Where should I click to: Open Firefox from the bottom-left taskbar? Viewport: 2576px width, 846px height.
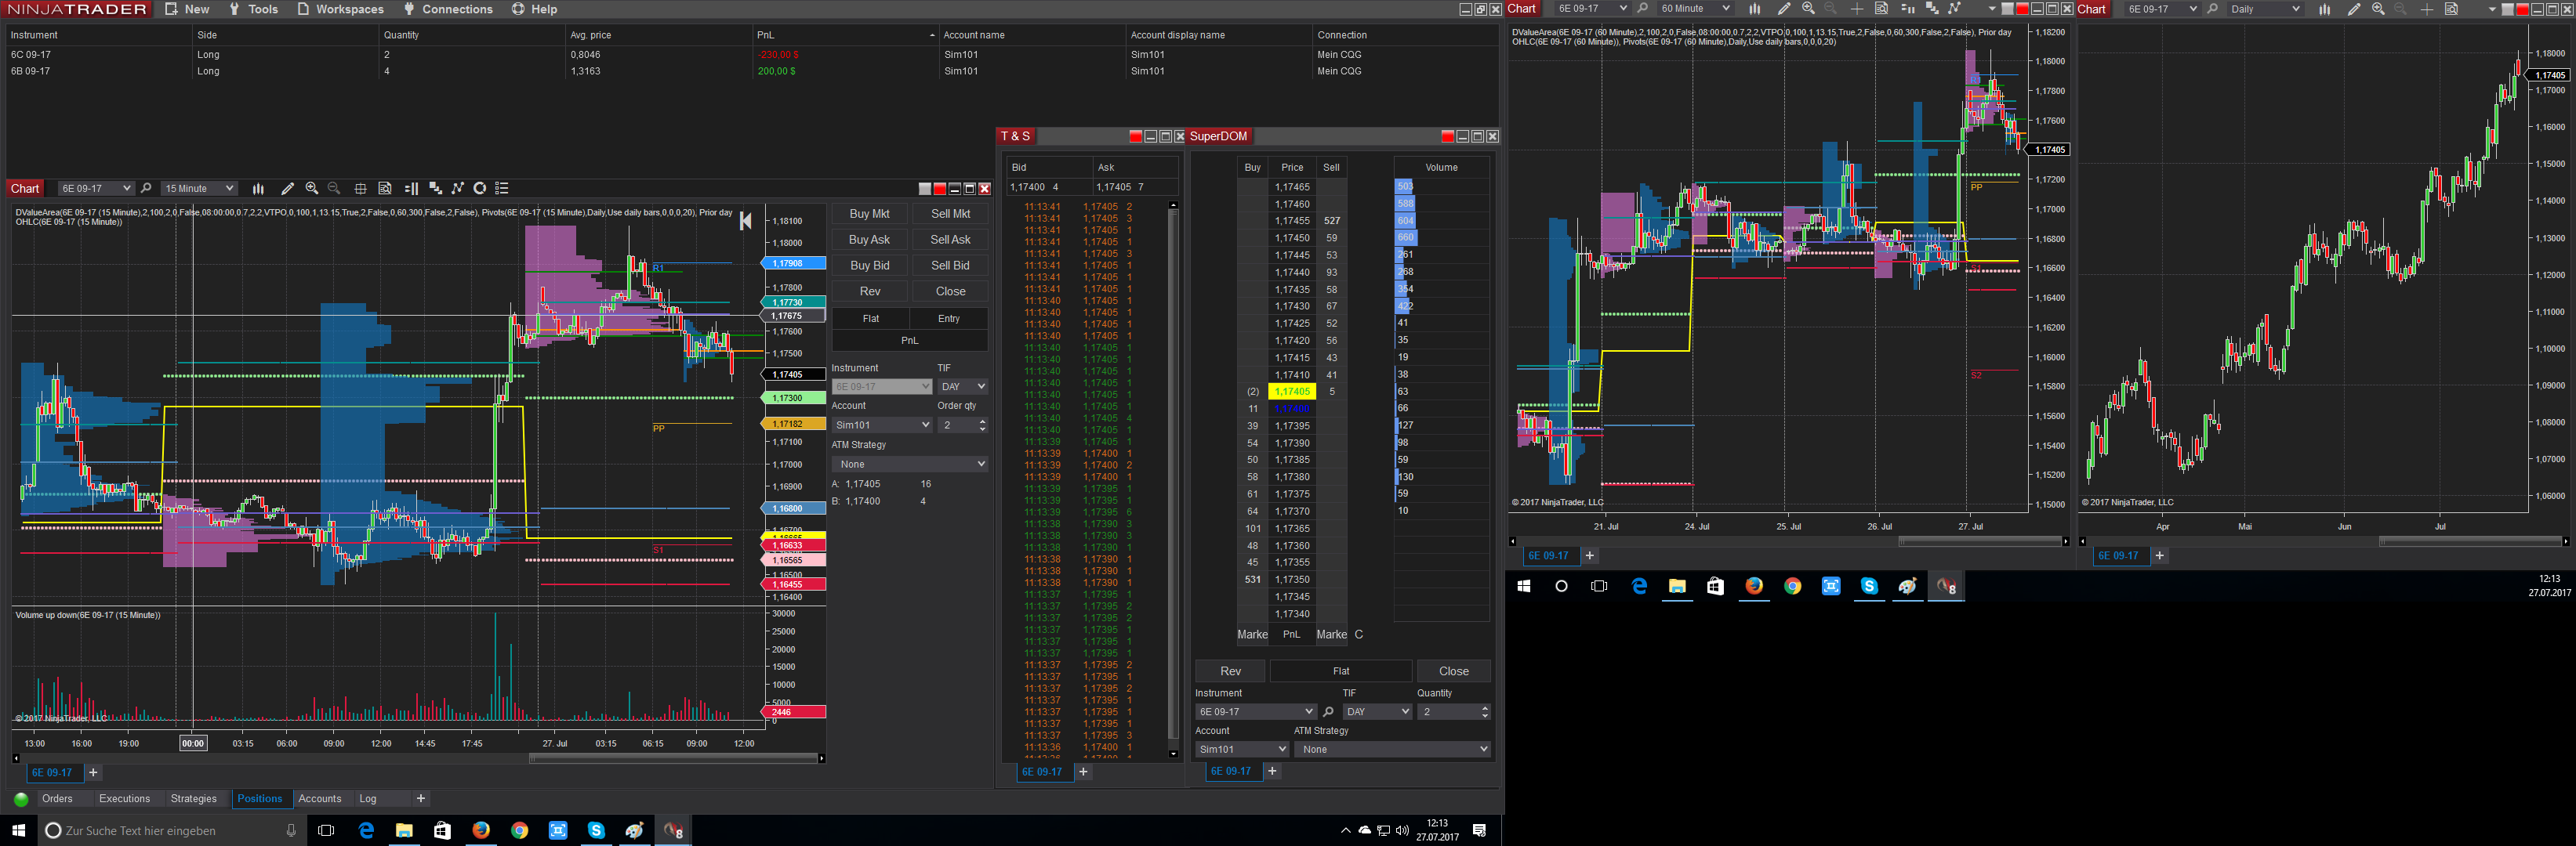[481, 830]
